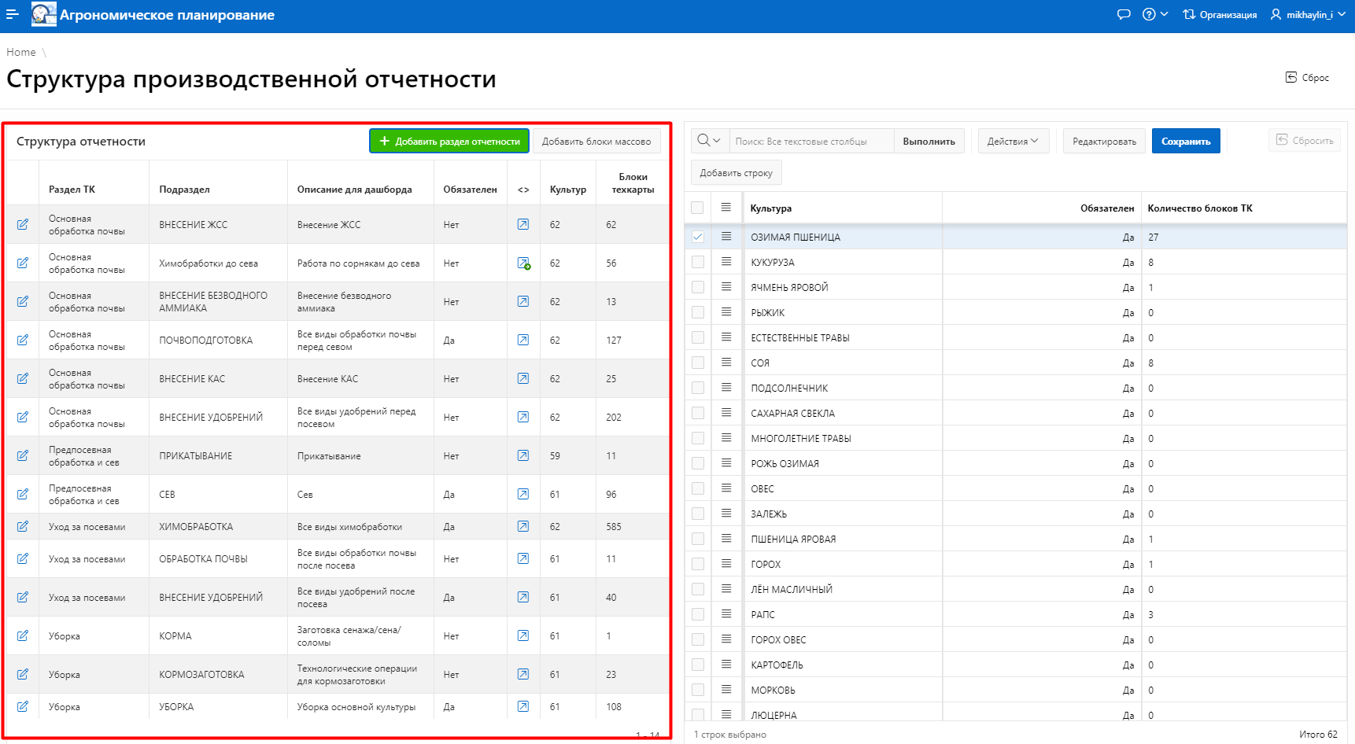The image size is (1355, 744).
Task: Select the РЫЖИК row checkbox
Action: [698, 312]
